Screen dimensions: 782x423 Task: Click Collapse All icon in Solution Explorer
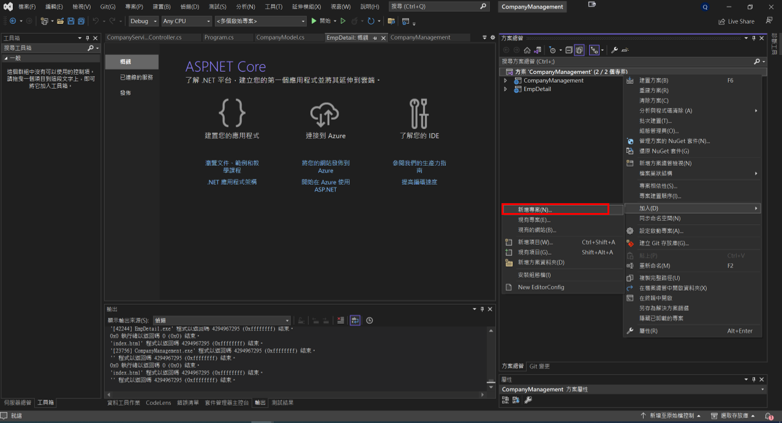click(569, 50)
